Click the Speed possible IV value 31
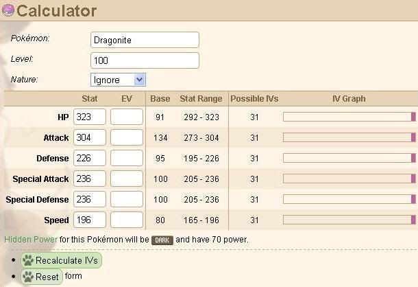 pos(255,220)
